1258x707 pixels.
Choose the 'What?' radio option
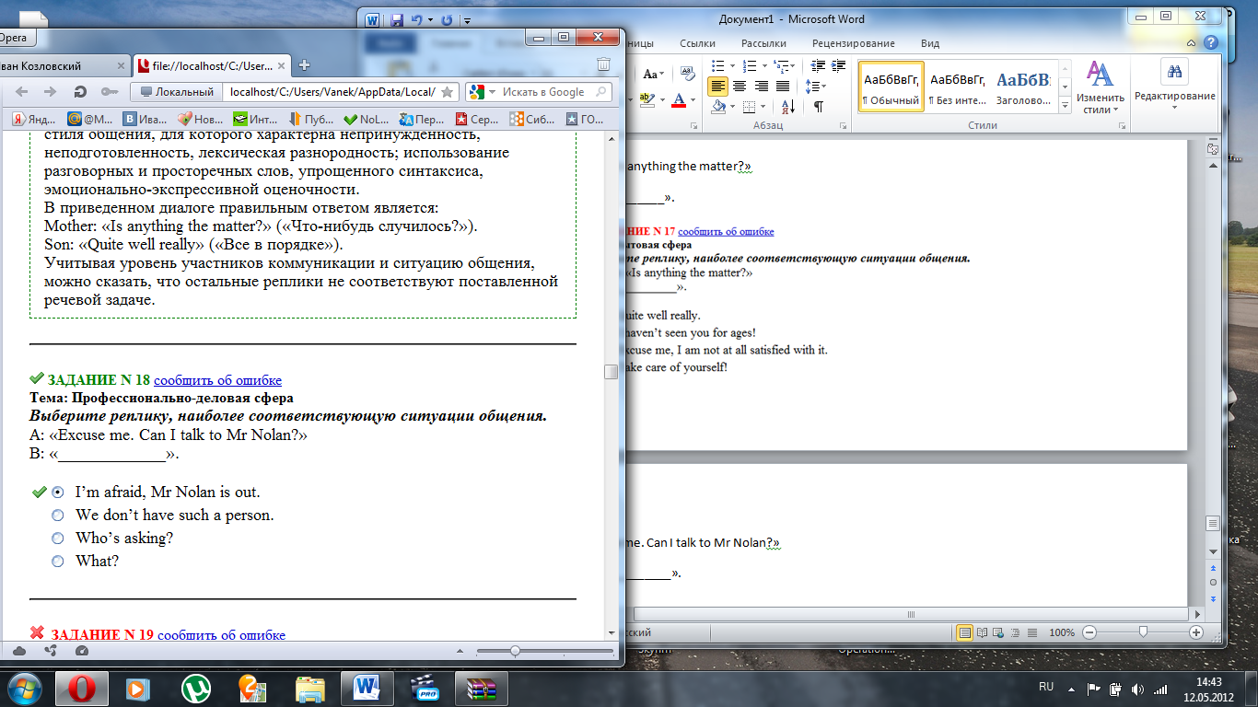(x=58, y=561)
